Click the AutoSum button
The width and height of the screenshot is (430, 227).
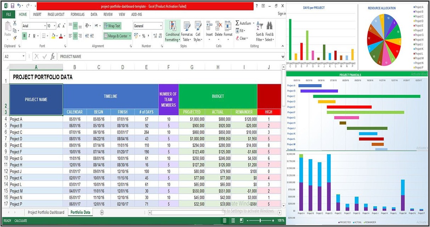click(243, 23)
